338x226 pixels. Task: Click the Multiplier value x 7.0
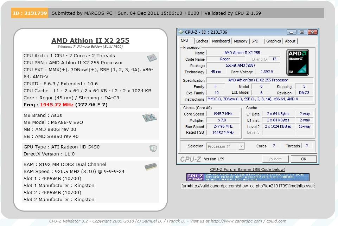coord(223,120)
